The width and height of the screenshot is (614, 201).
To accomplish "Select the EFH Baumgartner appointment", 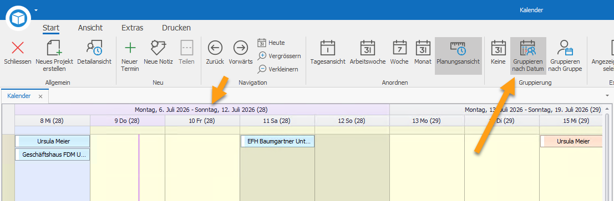I will [278, 142].
